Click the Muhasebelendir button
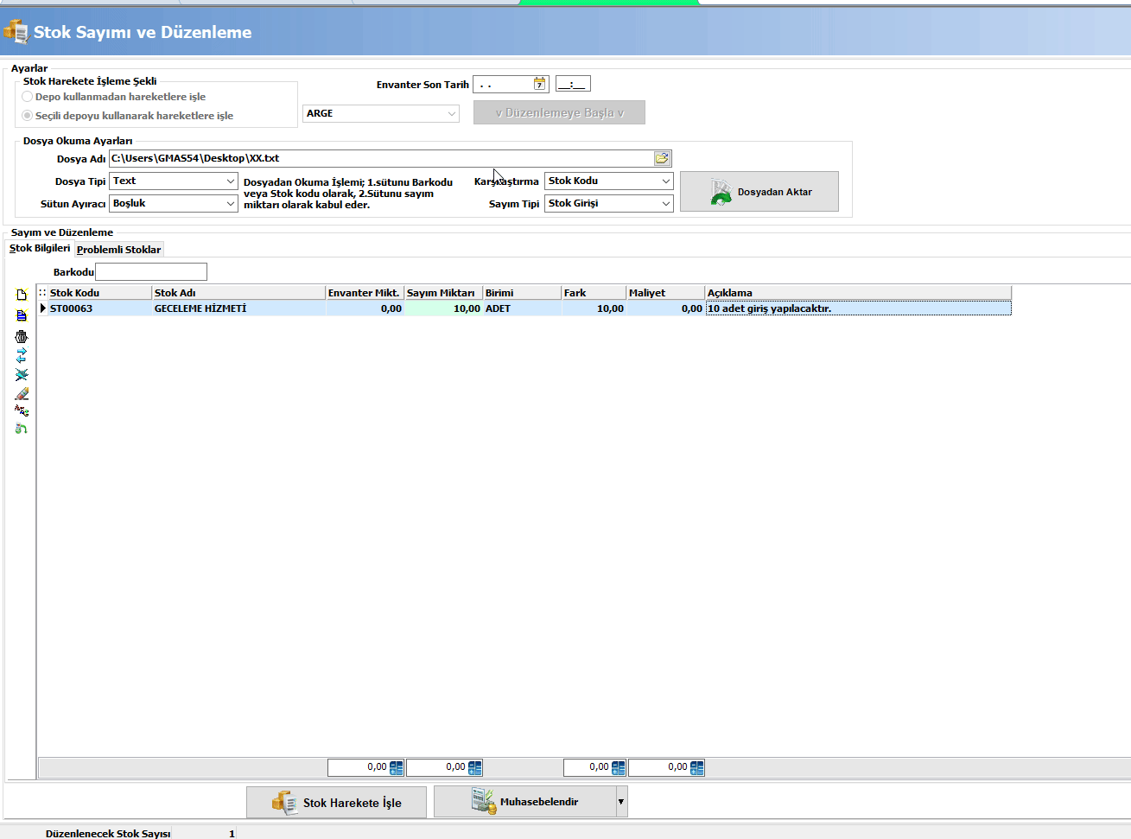1131x839 pixels. point(524,802)
